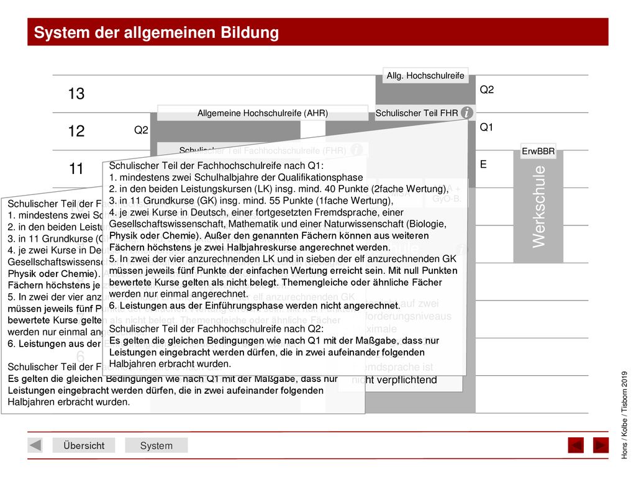Click info icon beside Schulischer Teil FHR

467,112
